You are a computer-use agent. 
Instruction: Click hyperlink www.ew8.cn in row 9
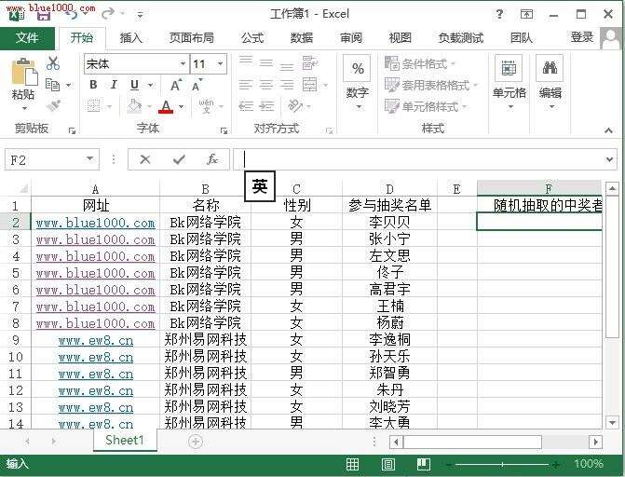[96, 341]
